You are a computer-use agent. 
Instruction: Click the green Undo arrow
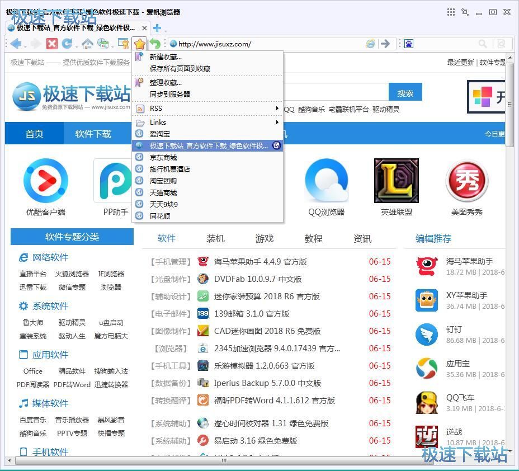(155, 44)
